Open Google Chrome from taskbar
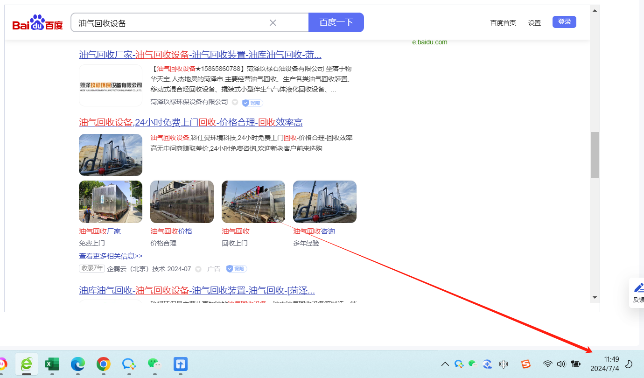The width and height of the screenshot is (644, 378). point(103,364)
